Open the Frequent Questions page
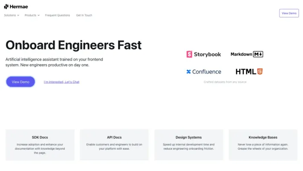The image size is (303, 171). tap(58, 15)
